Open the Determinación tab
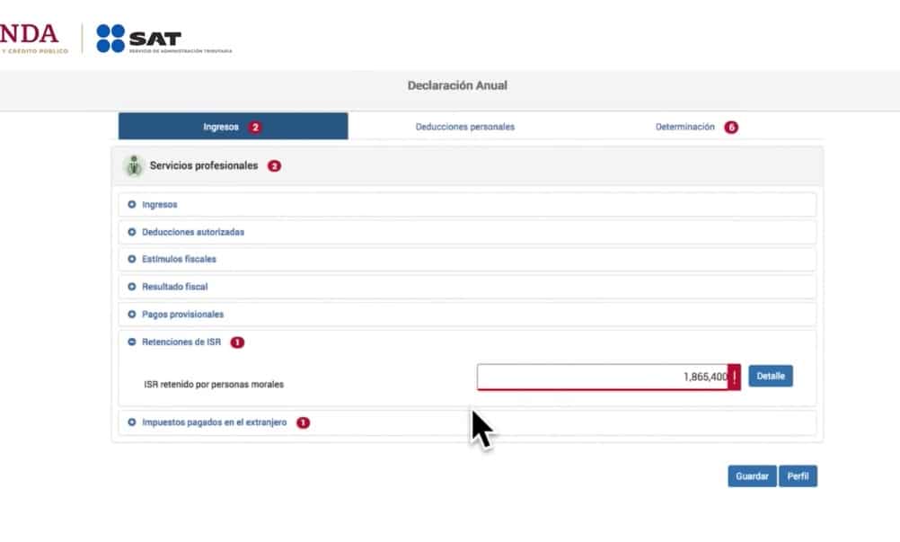Viewport: 900px width, 542px height. point(684,128)
